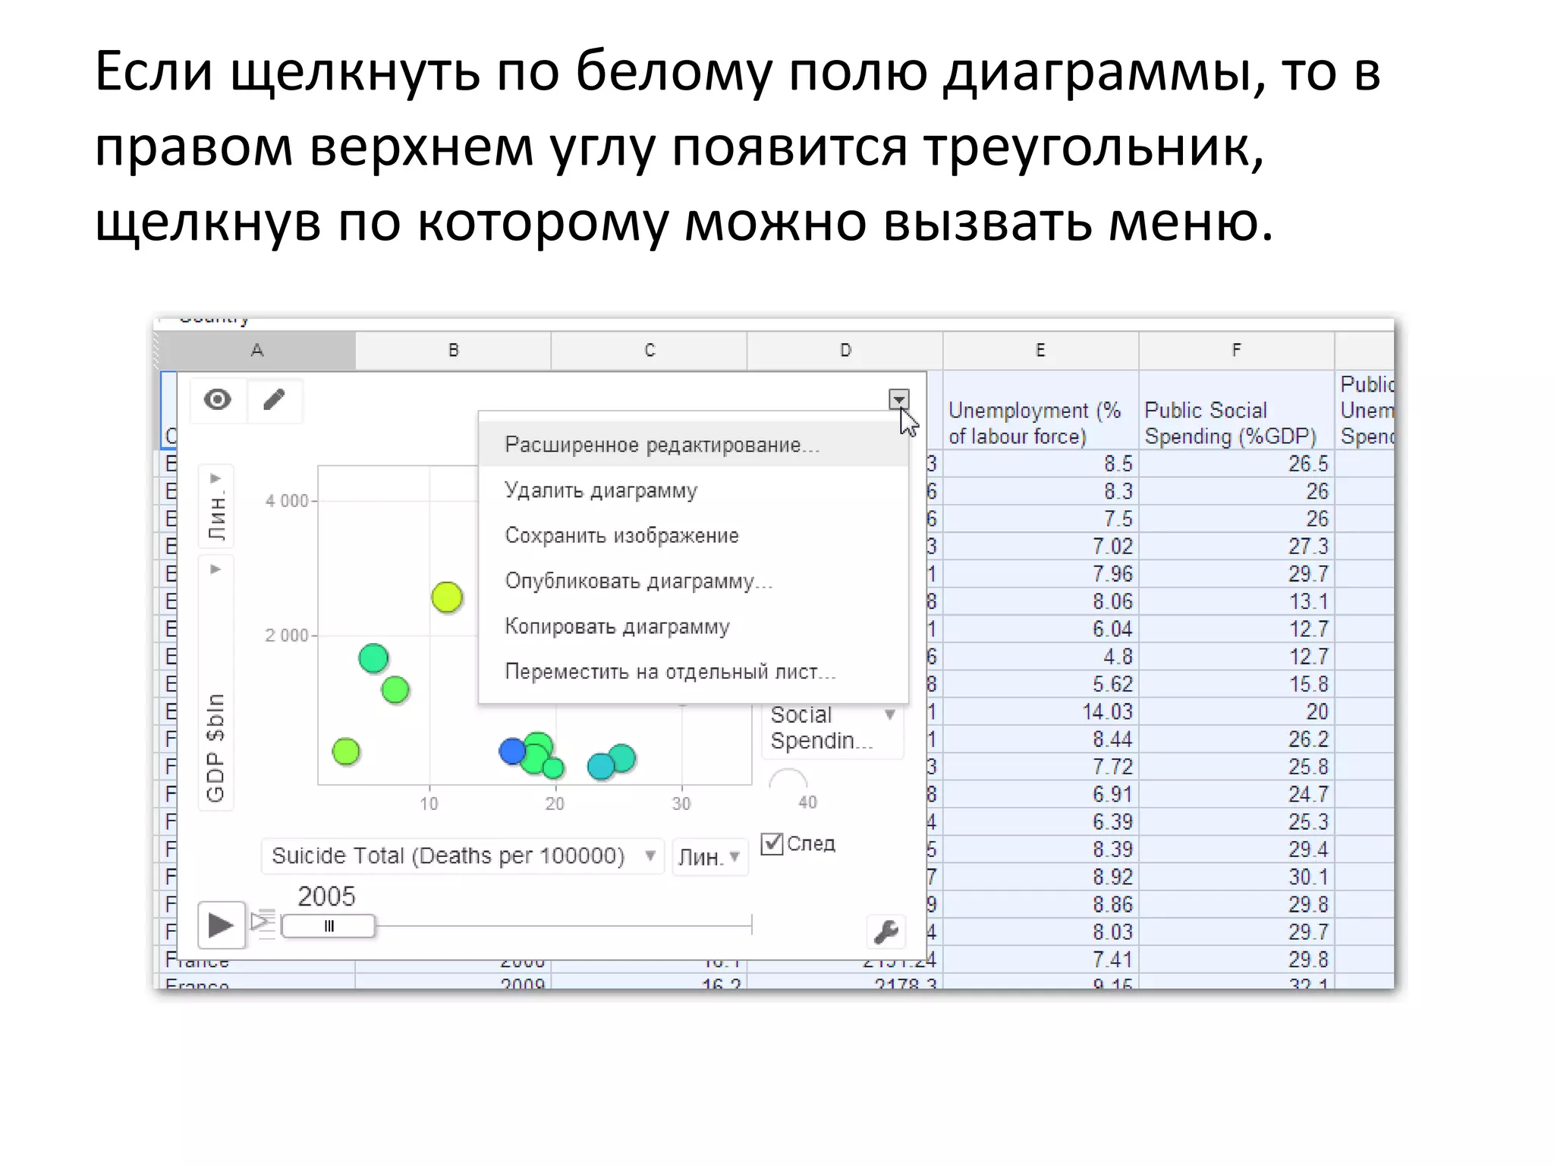1554x1166 pixels.
Task: Open the chart menu triangle button
Action: [x=898, y=399]
